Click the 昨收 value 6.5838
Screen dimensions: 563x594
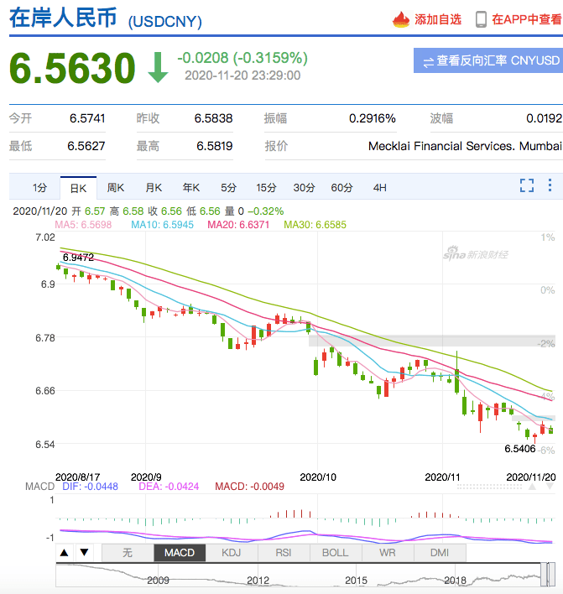[213, 118]
